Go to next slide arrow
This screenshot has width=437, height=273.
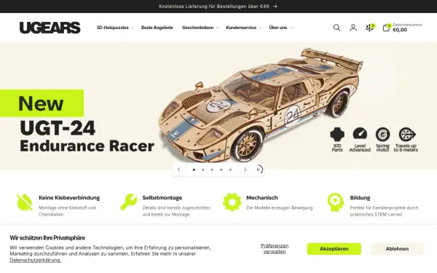(245, 170)
